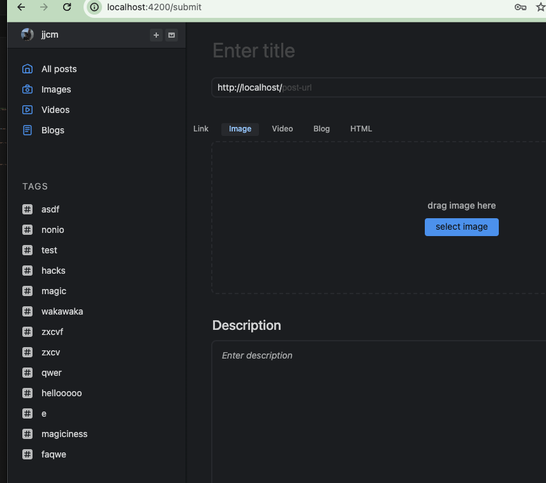Open the magiciness tag link
546x483 pixels.
(64, 434)
